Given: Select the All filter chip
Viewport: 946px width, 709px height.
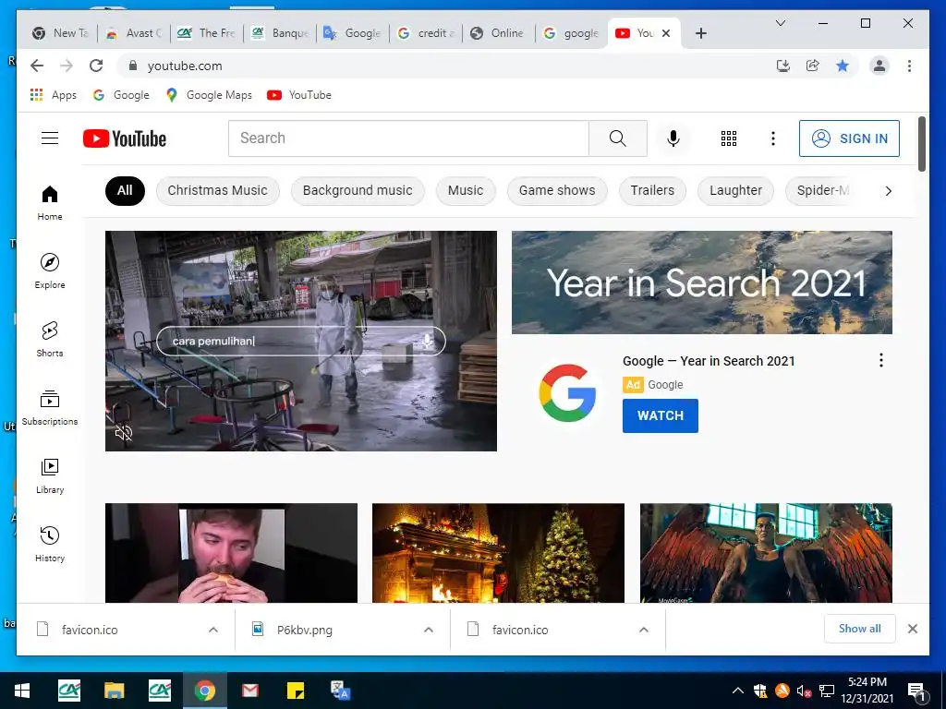Looking at the screenshot, I should click(x=125, y=190).
